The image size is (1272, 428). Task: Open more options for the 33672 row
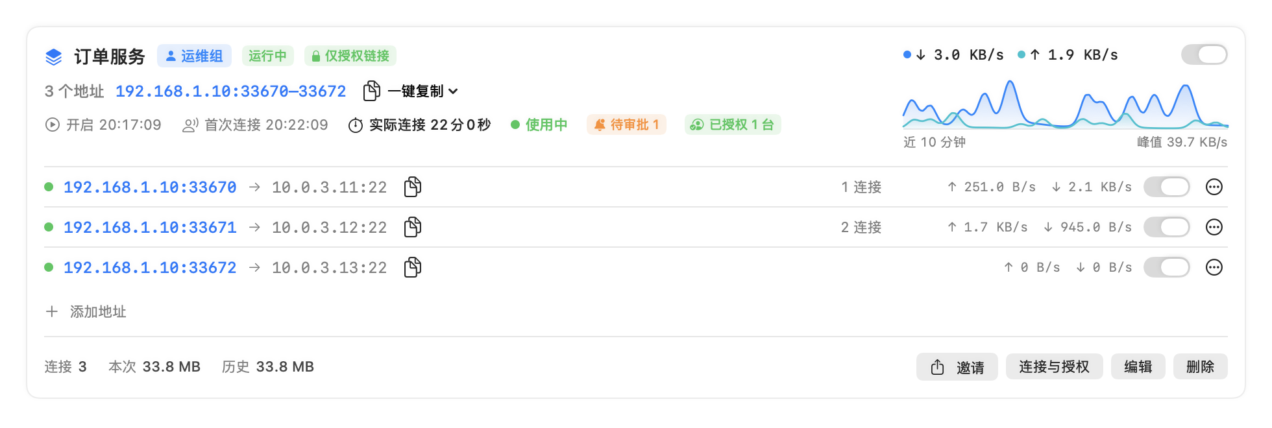(x=1214, y=267)
